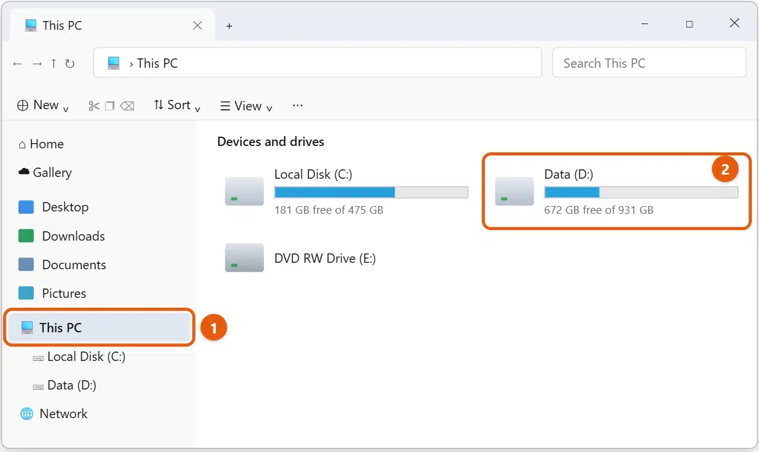
Task: Click the copy icon in toolbar
Action: 109,106
